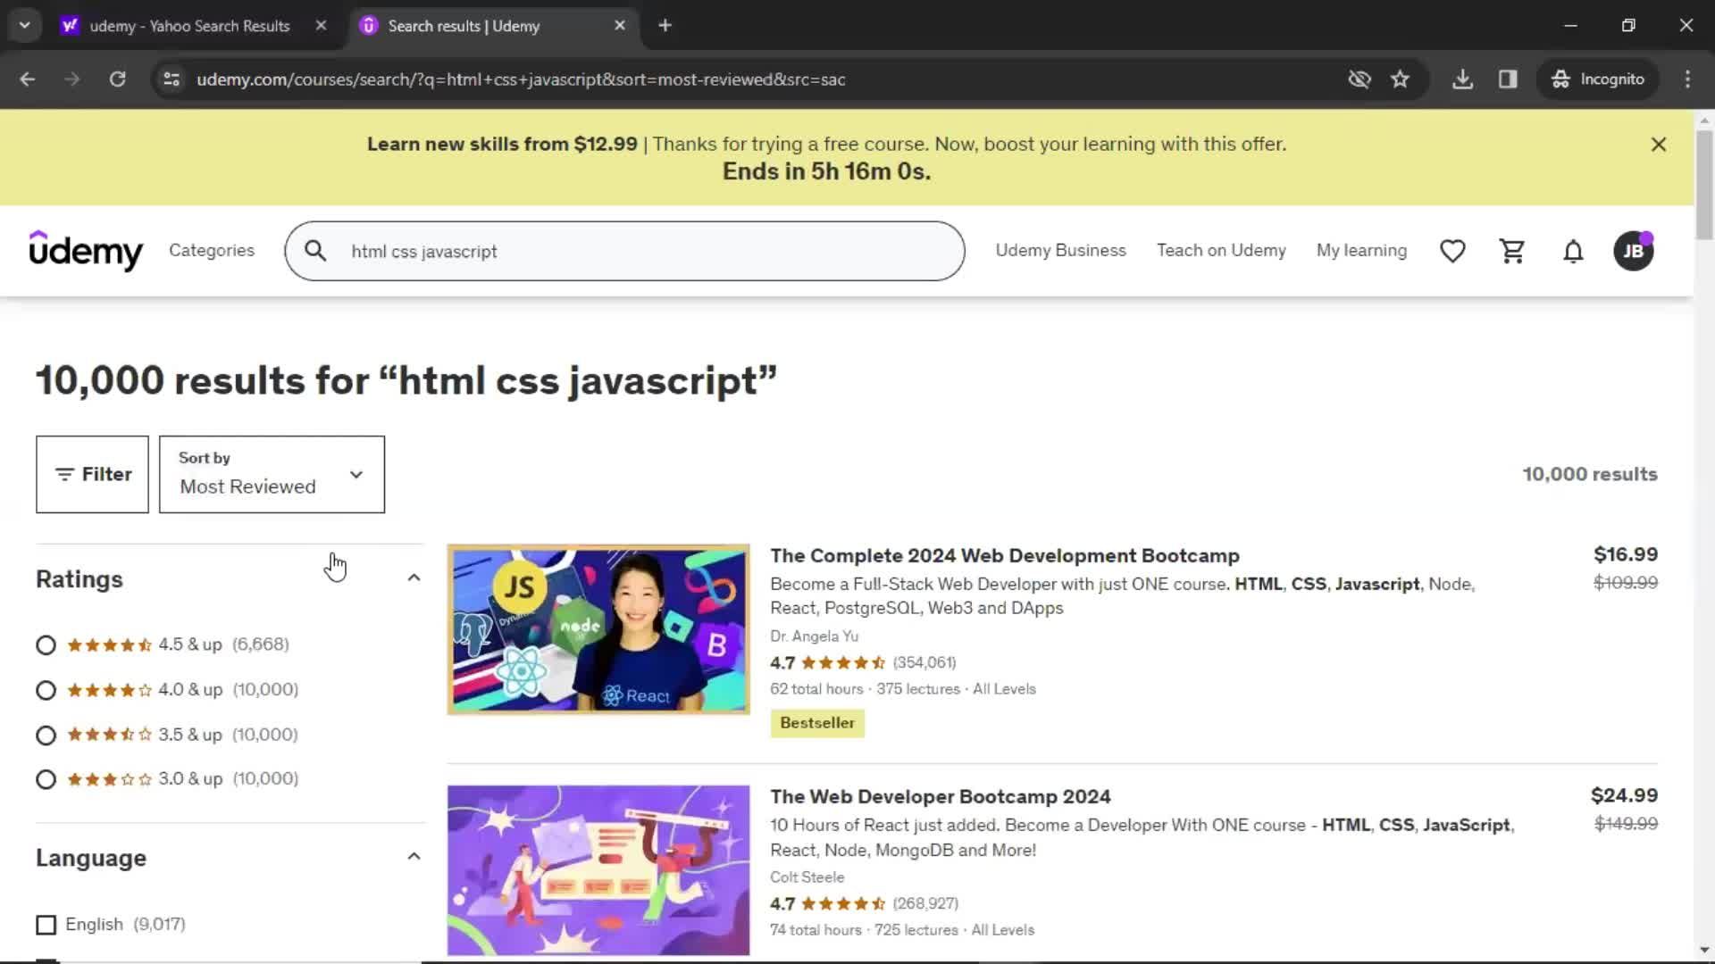Select 3.0 & up rating filter
This screenshot has height=964, width=1715.
tap(46, 779)
